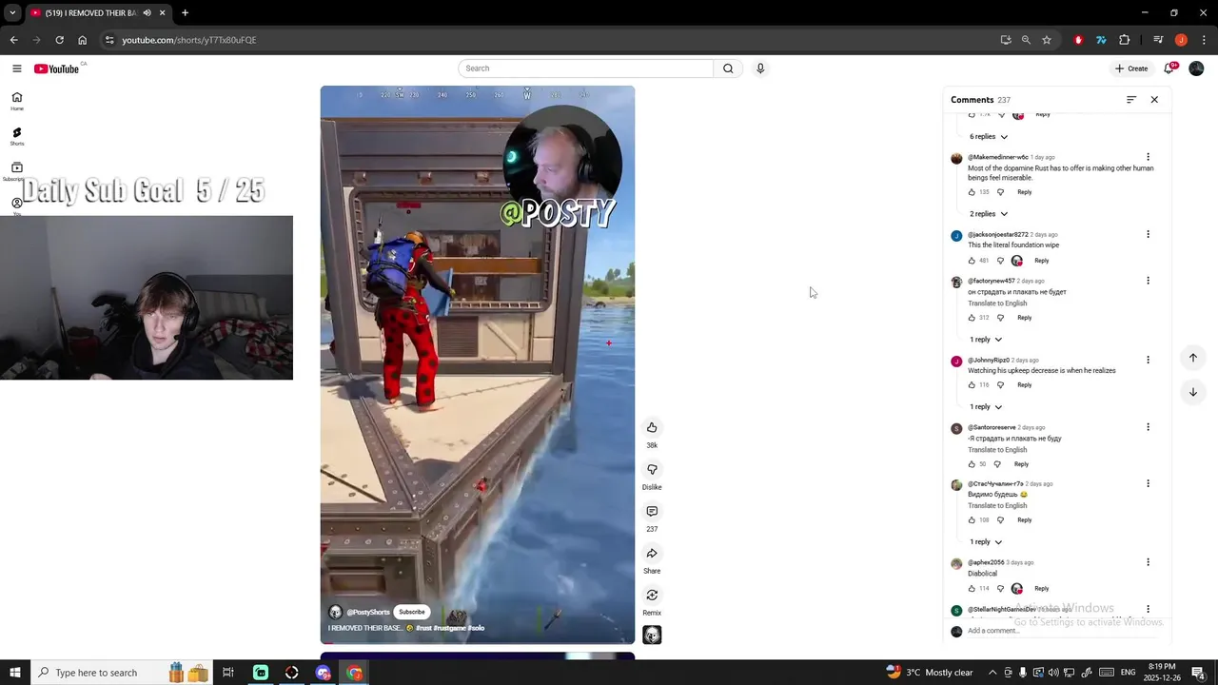Like the Santororeserve comment
The height and width of the screenshot is (685, 1218).
[x=972, y=464]
